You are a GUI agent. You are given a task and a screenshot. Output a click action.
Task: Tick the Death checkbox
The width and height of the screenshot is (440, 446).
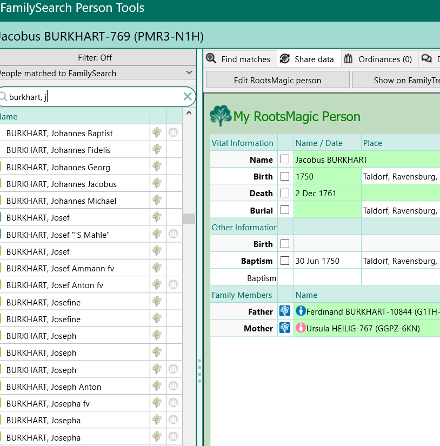click(x=285, y=193)
